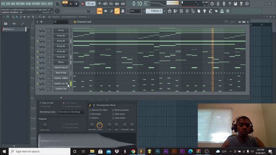Click the download/export icon in toolbar
The image size is (276, 155).
[222, 11]
